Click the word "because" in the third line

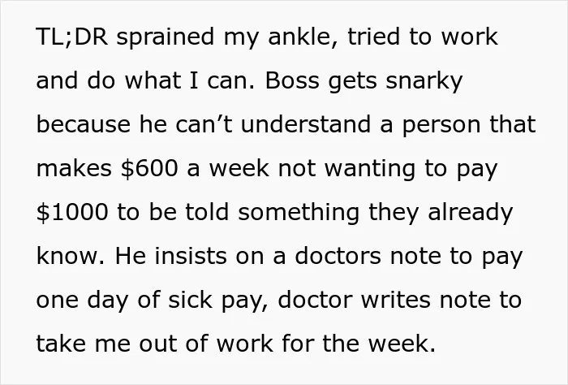pos(84,124)
